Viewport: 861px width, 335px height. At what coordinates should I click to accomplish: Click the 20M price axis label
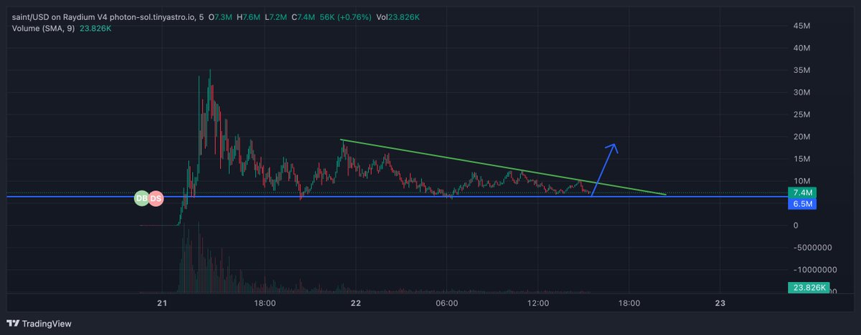pos(801,137)
